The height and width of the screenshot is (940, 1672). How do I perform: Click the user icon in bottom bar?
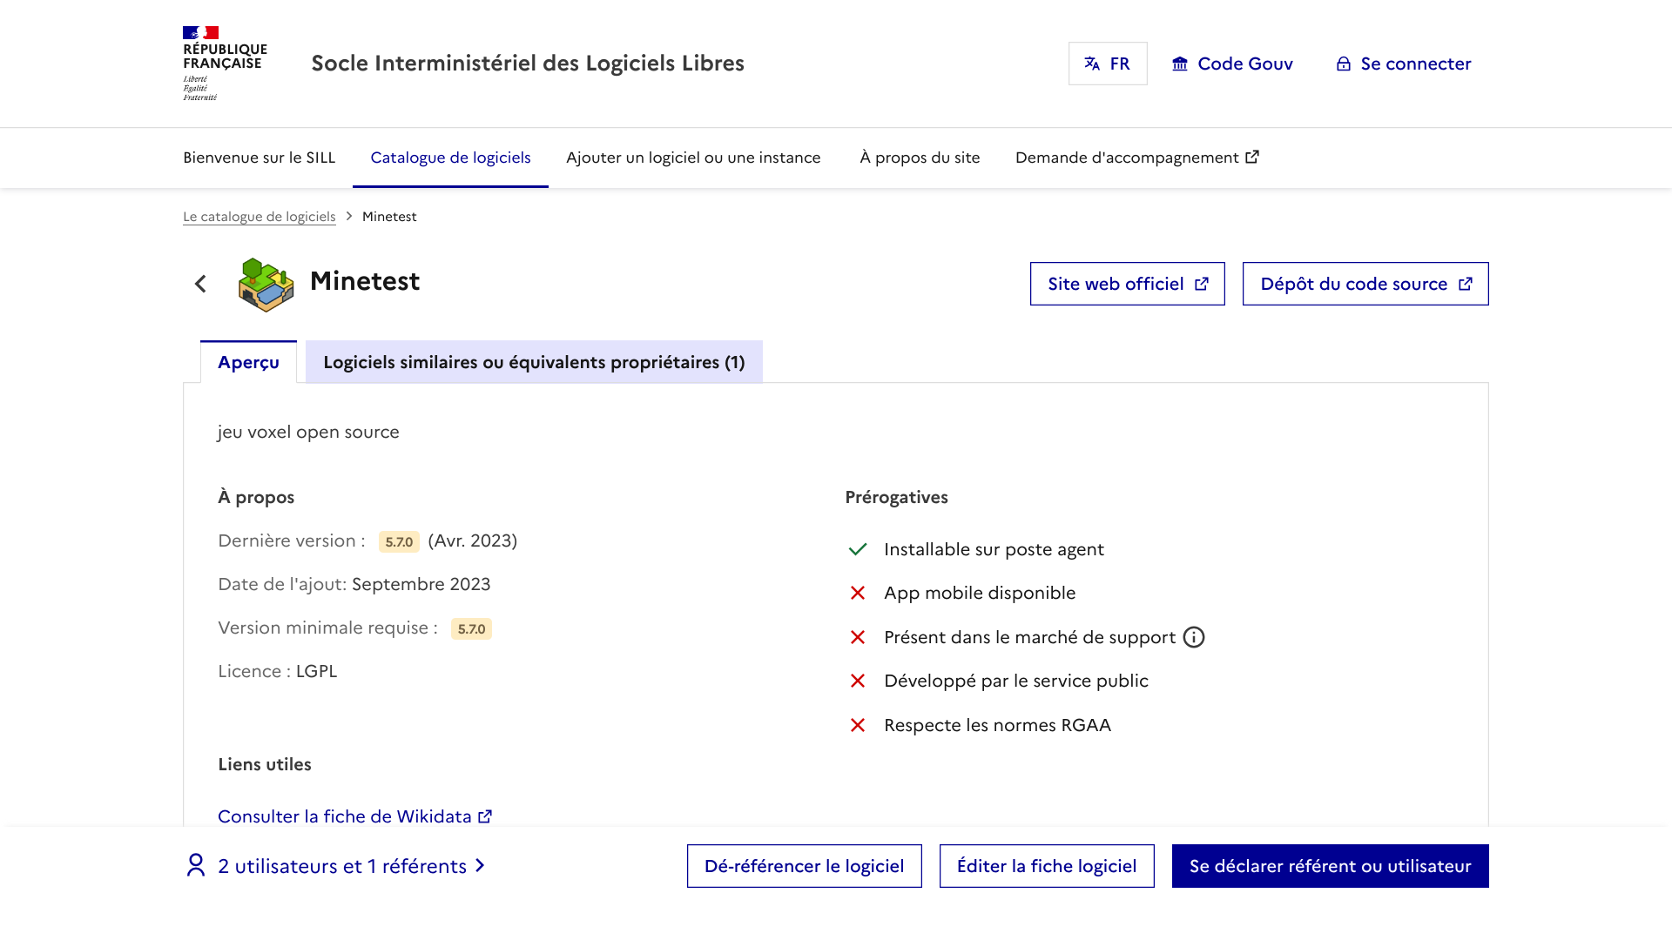pos(196,865)
